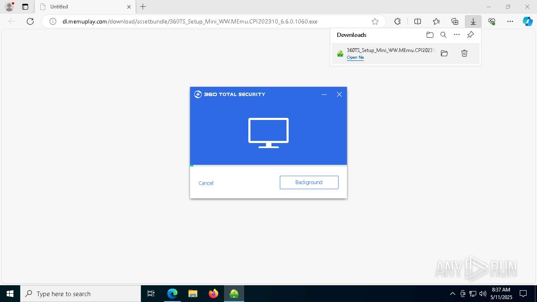Viewport: 537px width, 302px height.
Task: Click the 360 Total Security logo icon
Action: click(198, 94)
